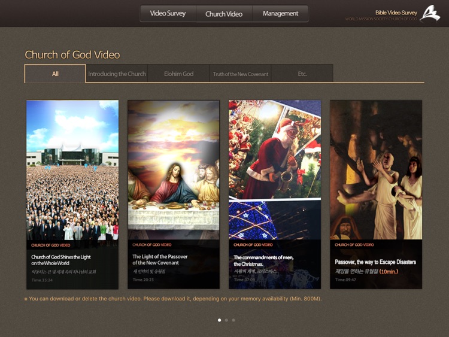Click title 'The commandments of men, the Christmas'
The width and height of the screenshot is (449, 337).
click(x=263, y=260)
